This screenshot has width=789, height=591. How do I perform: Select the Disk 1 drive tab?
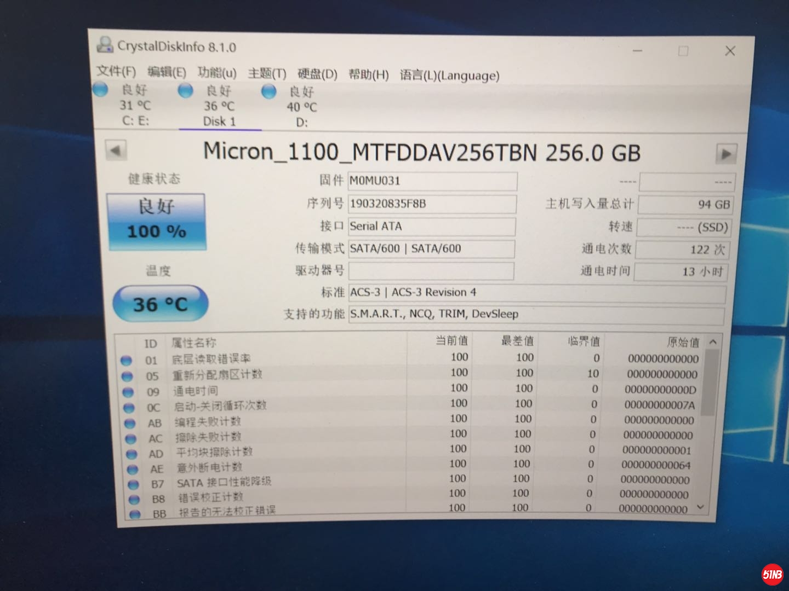[219, 107]
